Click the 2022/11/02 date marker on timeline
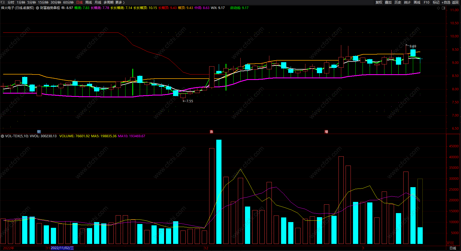The width and height of the screenshot is (461, 251). click(x=62, y=248)
